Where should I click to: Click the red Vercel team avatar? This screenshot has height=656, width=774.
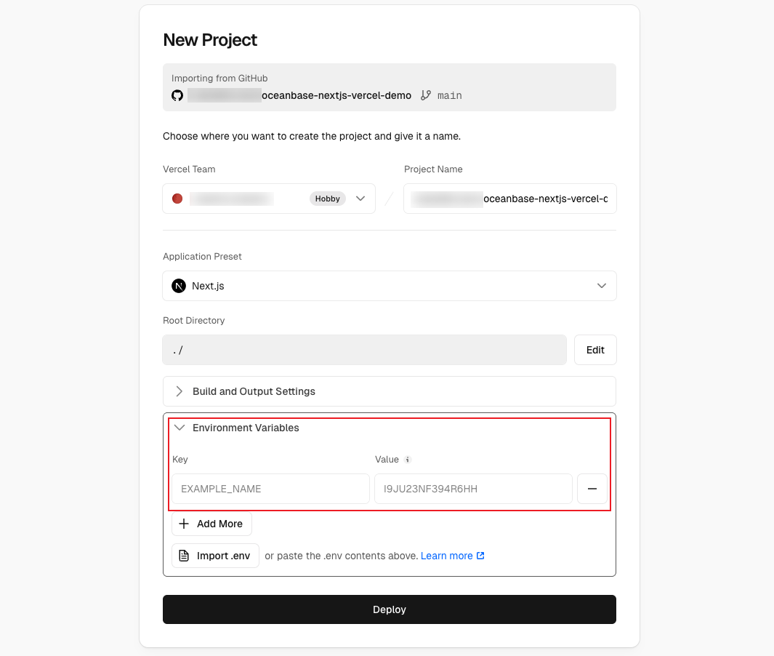(x=177, y=199)
